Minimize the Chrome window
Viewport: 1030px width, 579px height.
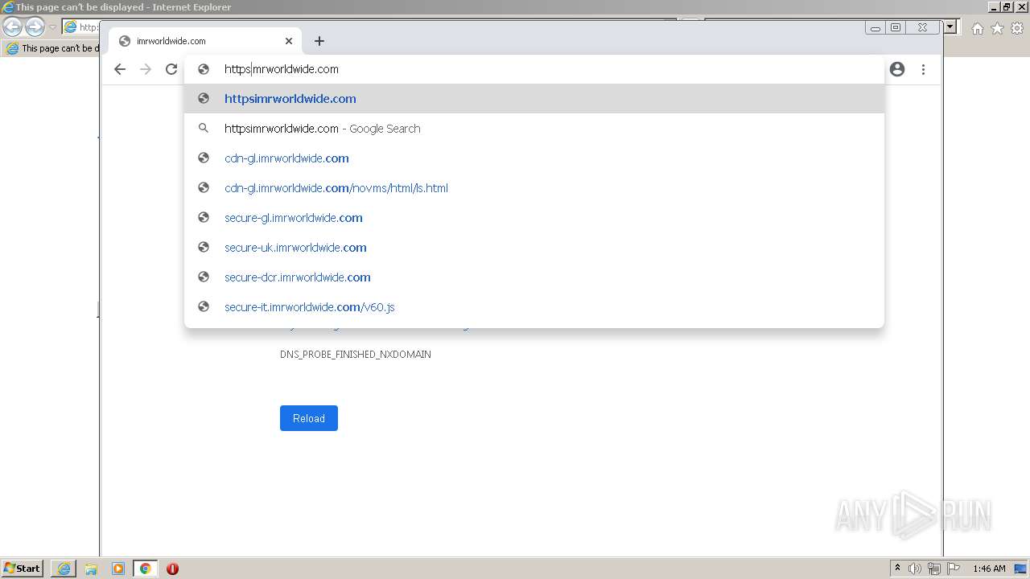[875, 27]
